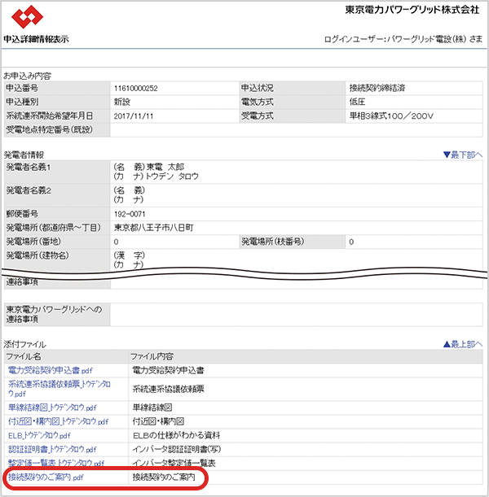Select file description 付近図・構内図
Image resolution: width=489 pixels, height=497 pixels.
point(158,421)
